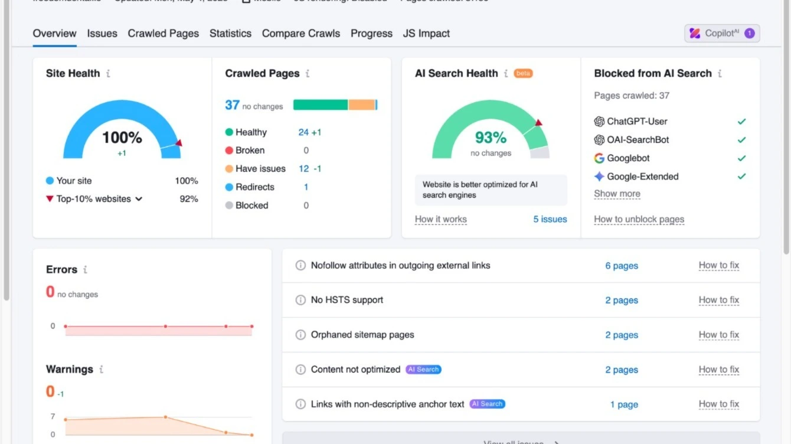This screenshot has width=791, height=444.
Task: Click the Google-Extended star icon
Action: [x=599, y=177]
